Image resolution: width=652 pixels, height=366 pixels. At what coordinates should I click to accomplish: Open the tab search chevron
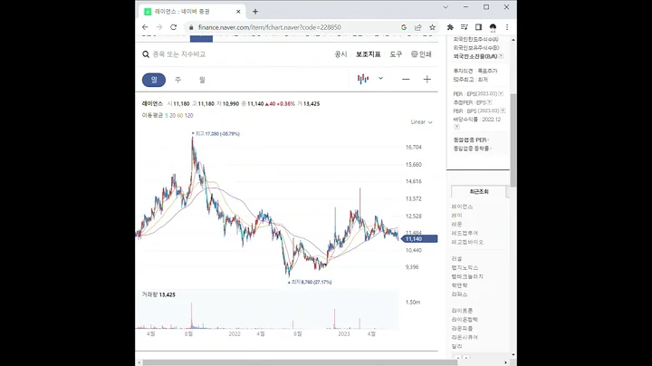[446, 7]
